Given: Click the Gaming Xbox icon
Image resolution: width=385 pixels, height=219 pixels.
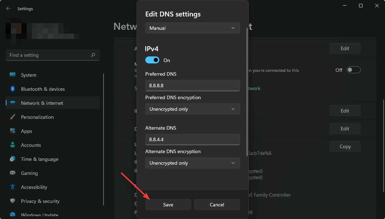Looking at the screenshot, I should (x=13, y=173).
